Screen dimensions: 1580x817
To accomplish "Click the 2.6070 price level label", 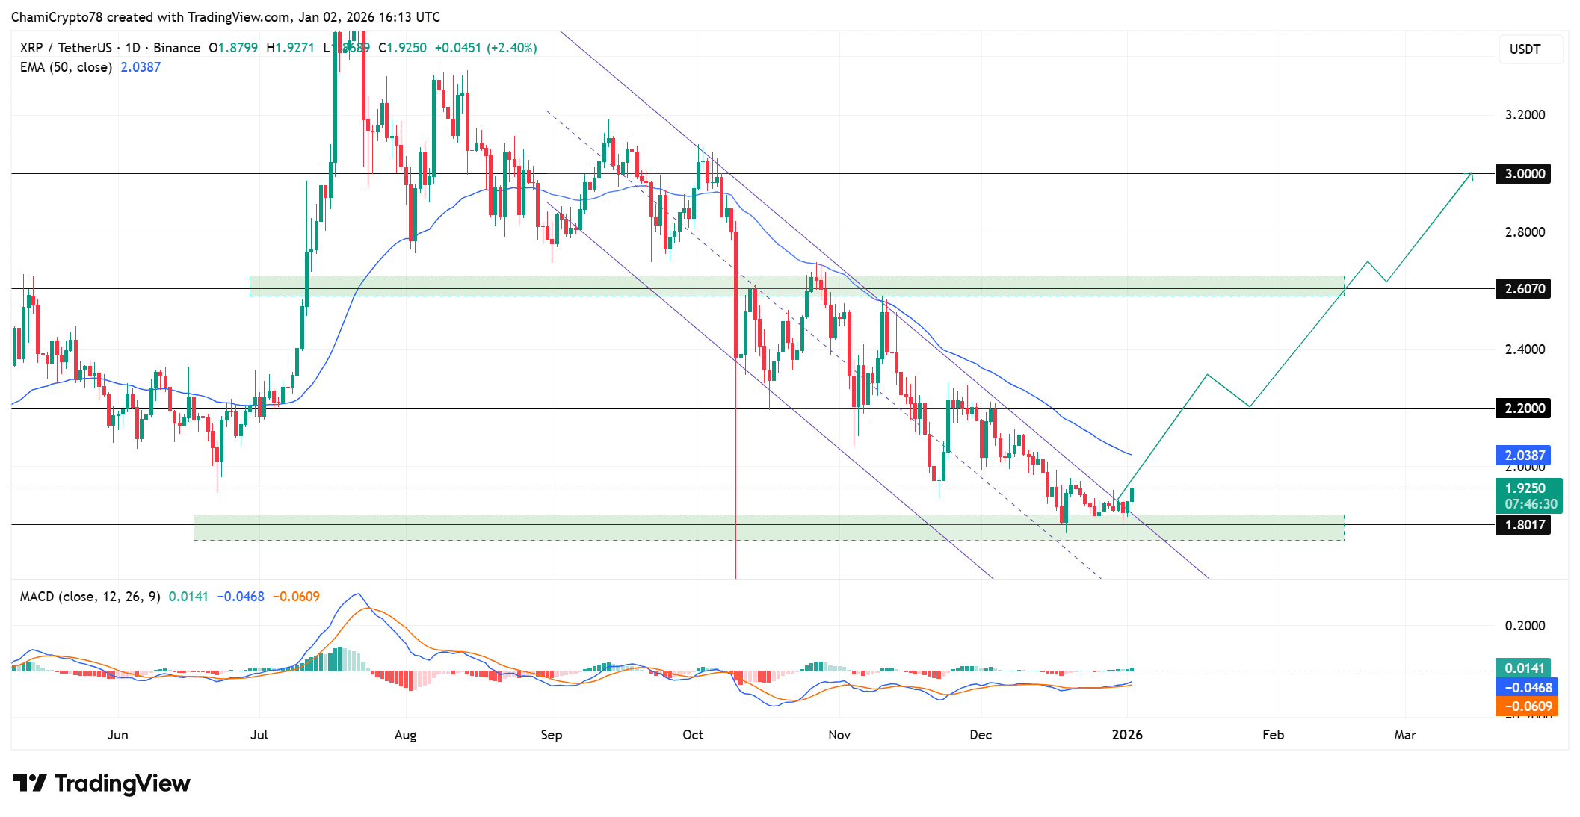I will point(1524,289).
